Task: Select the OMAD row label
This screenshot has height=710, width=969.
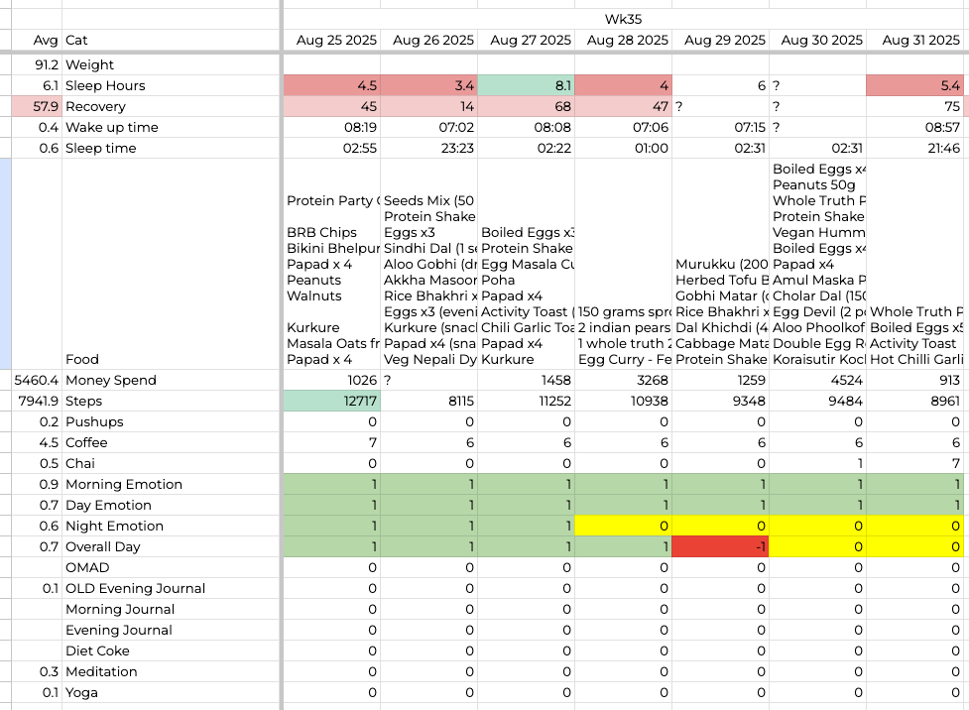Action: point(87,567)
